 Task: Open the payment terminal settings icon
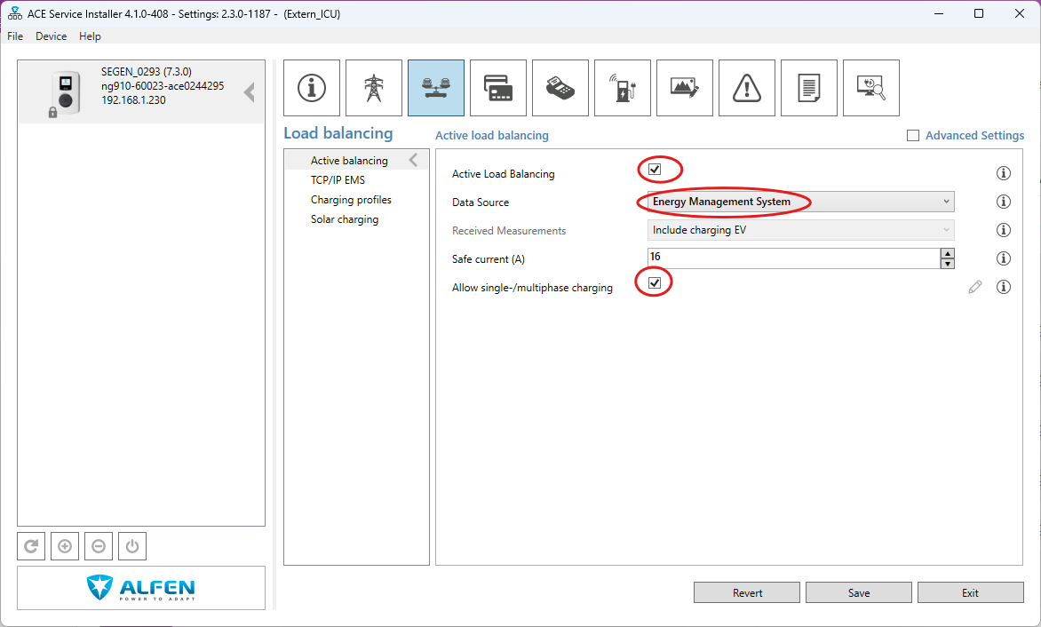[x=560, y=88]
